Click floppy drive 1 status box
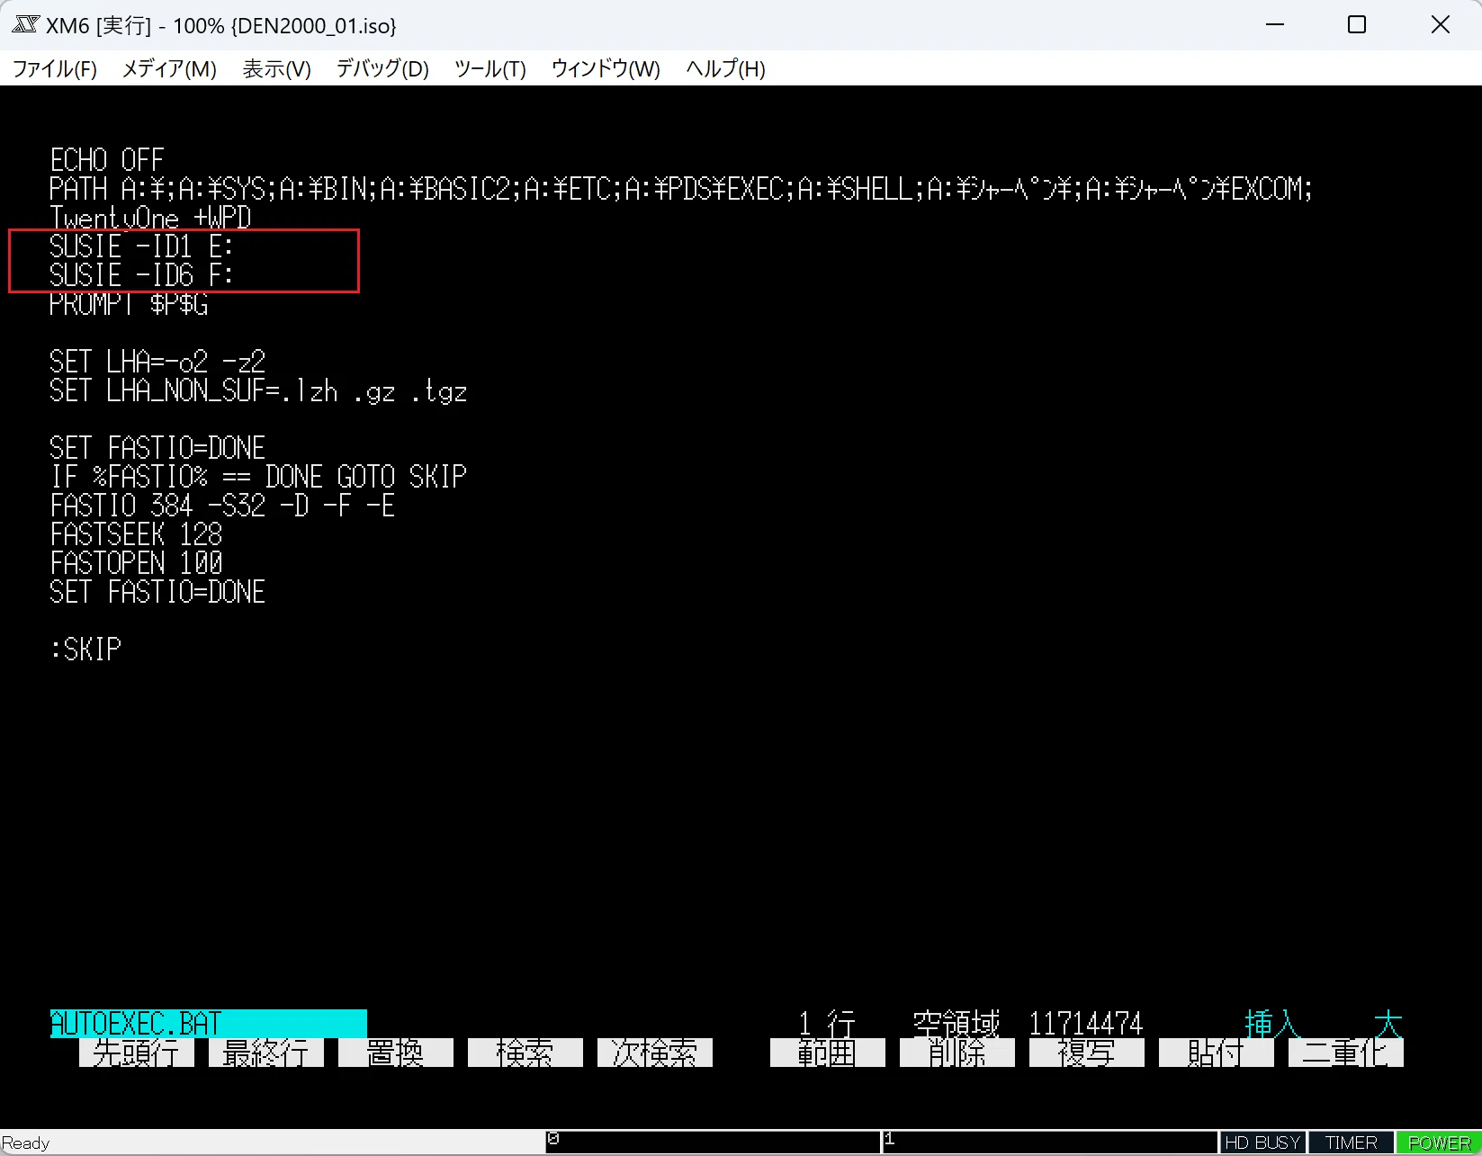1482x1156 pixels. click(1049, 1143)
